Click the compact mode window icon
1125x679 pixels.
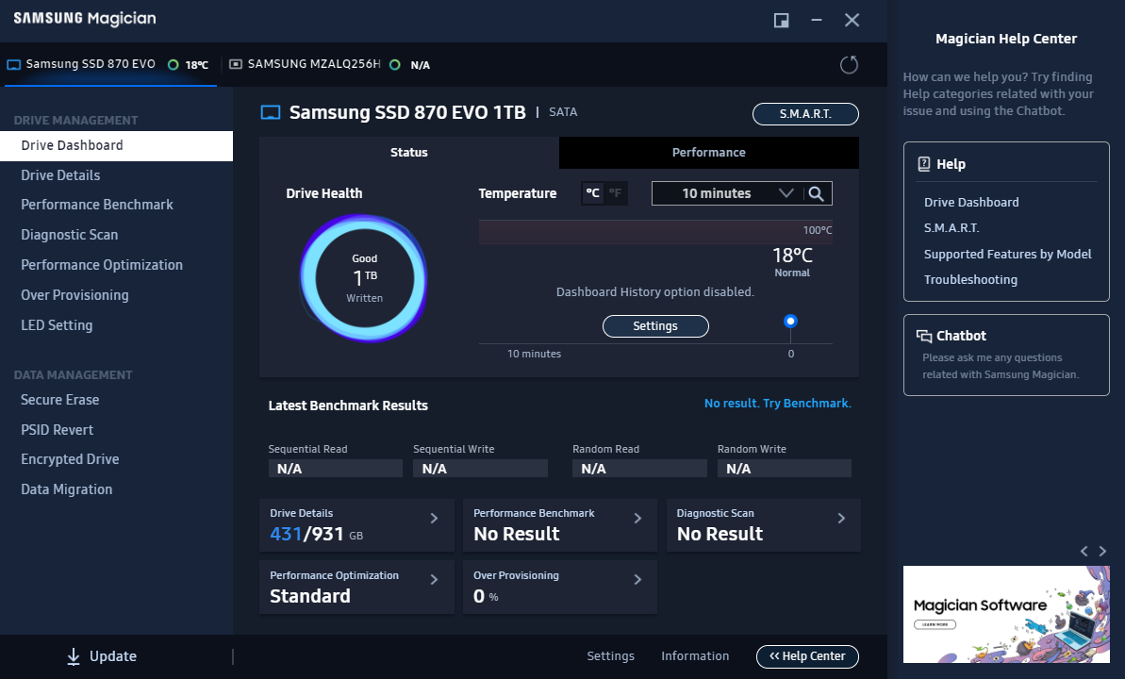(x=782, y=20)
